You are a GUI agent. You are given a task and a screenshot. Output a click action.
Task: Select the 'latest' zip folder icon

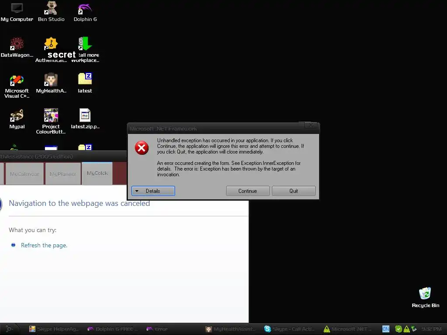85,83
